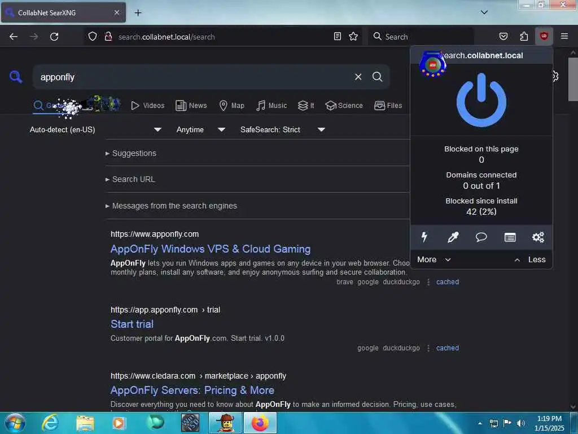Switch to Music category tab
This screenshot has width=578, height=434.
coord(272,106)
